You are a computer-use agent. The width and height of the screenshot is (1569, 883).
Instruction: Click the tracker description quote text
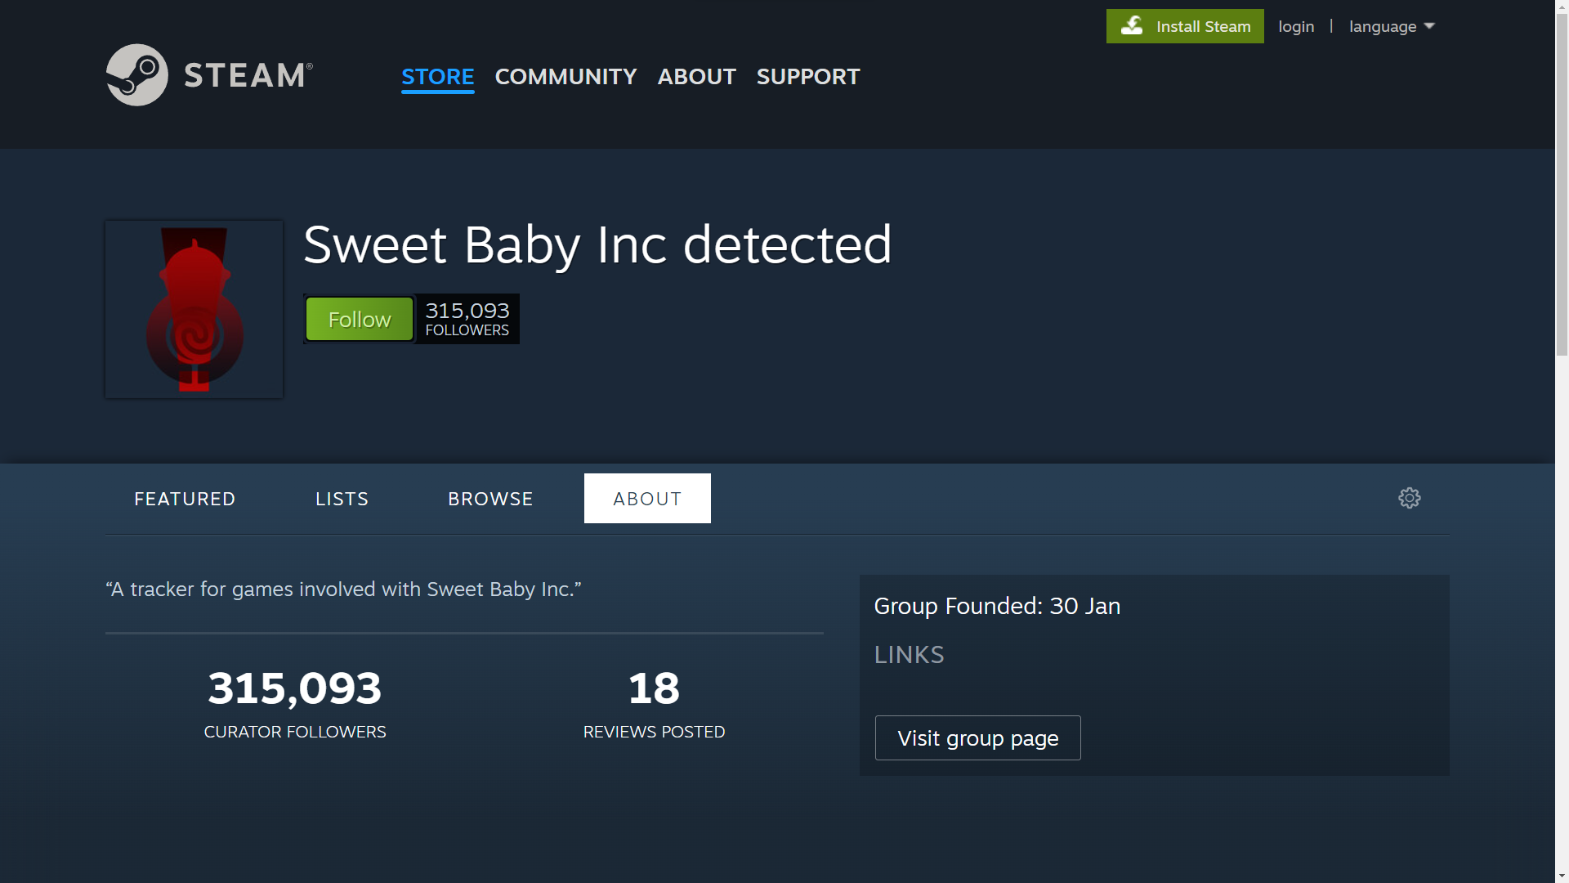(x=343, y=589)
